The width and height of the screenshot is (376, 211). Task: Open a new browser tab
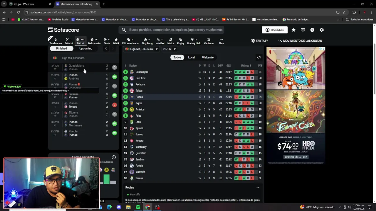pos(104,4)
